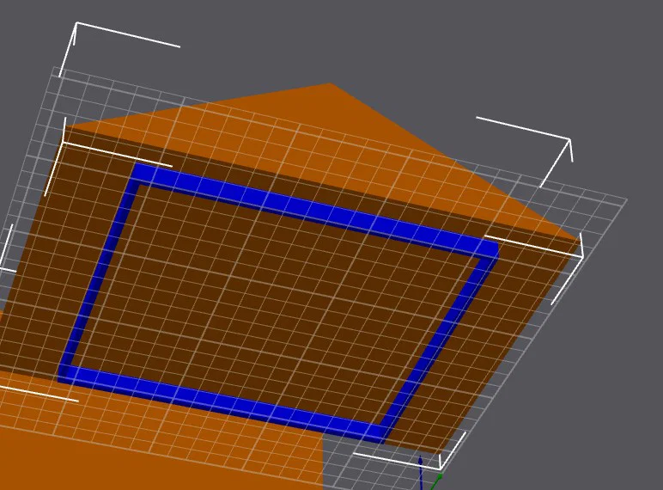The height and width of the screenshot is (490, 663).
Task: Click the orange pyramid roof peak
Action: click(330, 84)
